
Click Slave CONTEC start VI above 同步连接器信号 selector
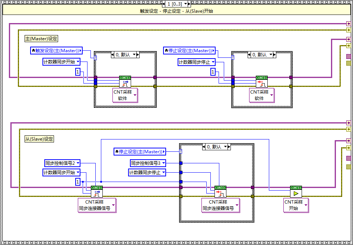coord(97,192)
